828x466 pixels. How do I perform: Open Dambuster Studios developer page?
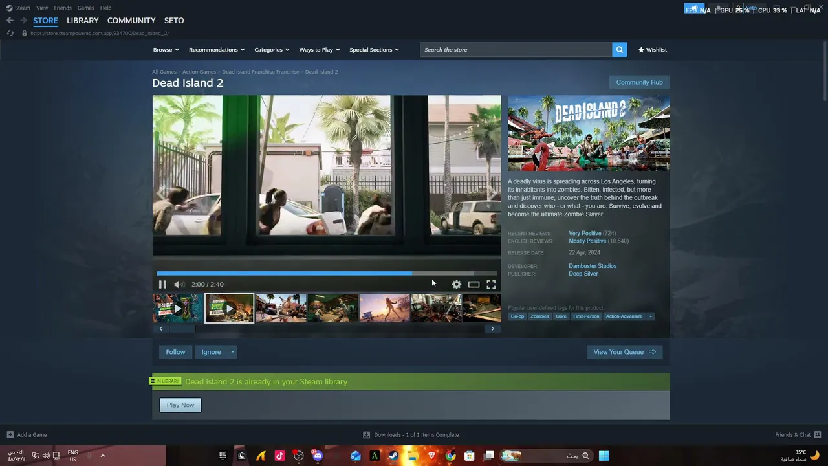pos(593,266)
